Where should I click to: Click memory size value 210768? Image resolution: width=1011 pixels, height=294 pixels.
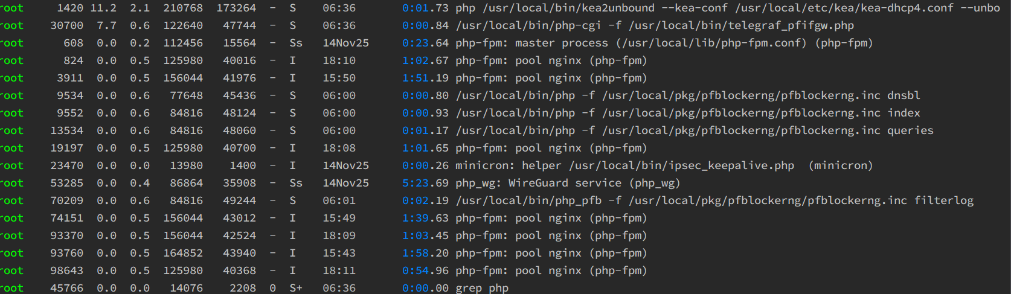[x=183, y=8]
